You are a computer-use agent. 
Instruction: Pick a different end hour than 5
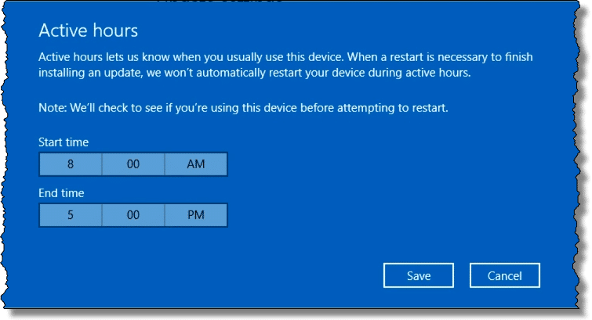tap(70, 215)
